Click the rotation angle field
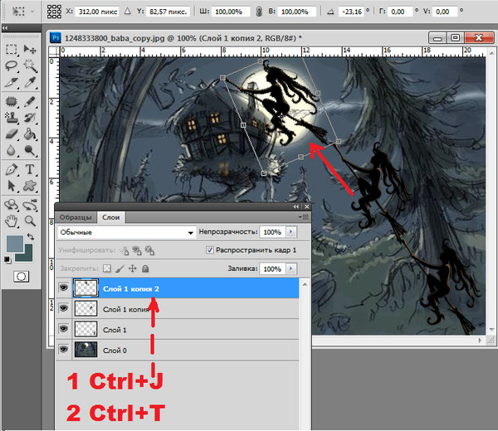 (352, 12)
